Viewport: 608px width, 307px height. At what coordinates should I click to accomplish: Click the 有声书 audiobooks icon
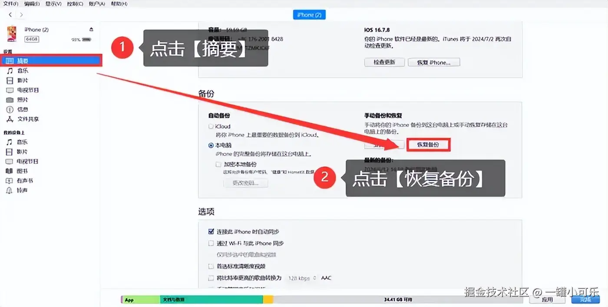click(10, 181)
